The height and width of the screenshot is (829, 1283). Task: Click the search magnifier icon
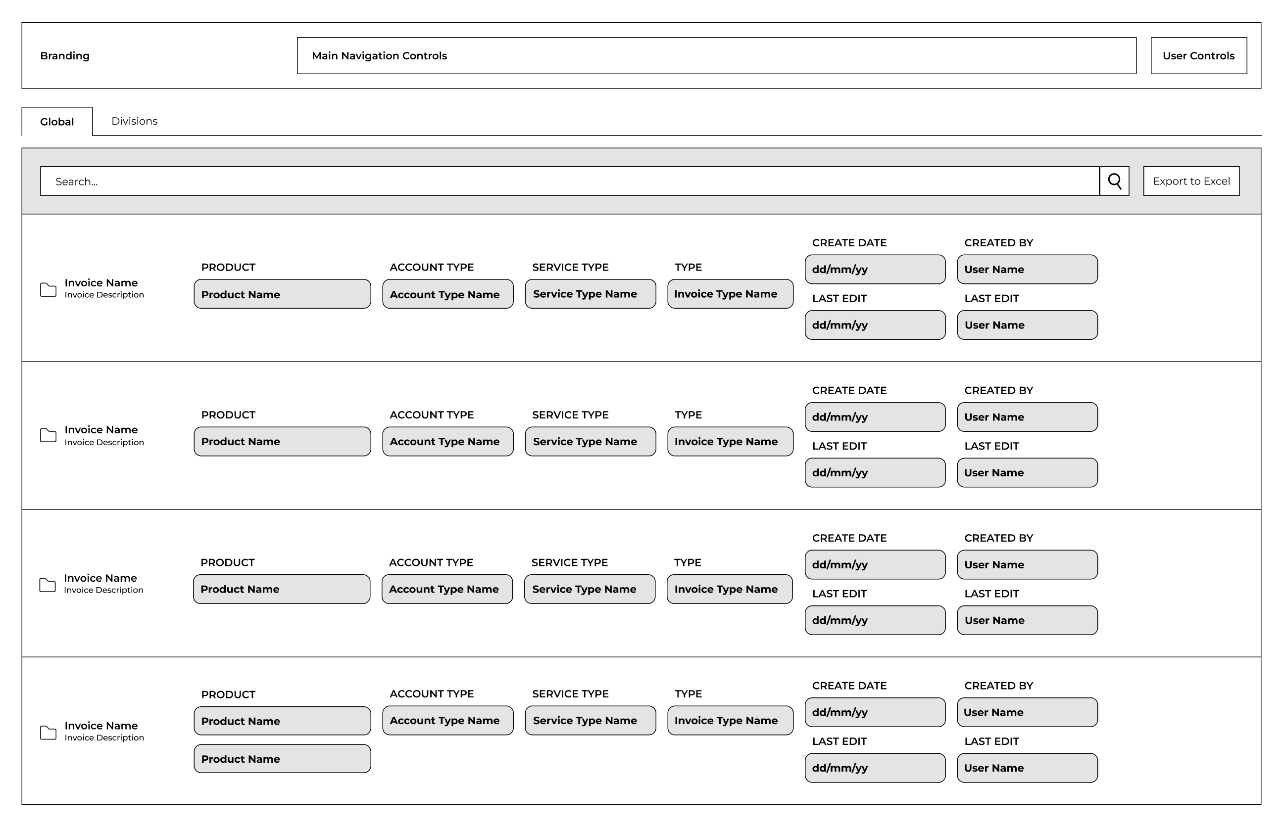click(1114, 181)
